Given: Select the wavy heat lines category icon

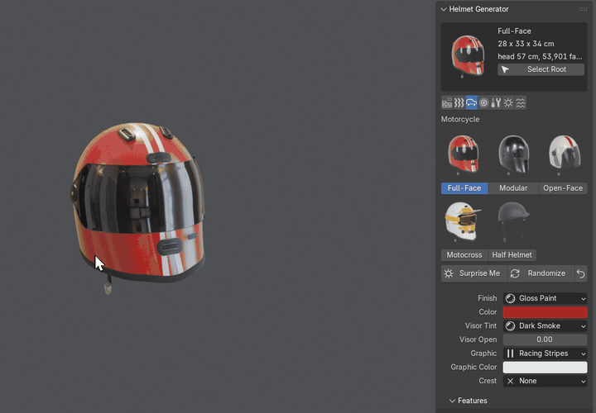Looking at the screenshot, I should (x=459, y=102).
